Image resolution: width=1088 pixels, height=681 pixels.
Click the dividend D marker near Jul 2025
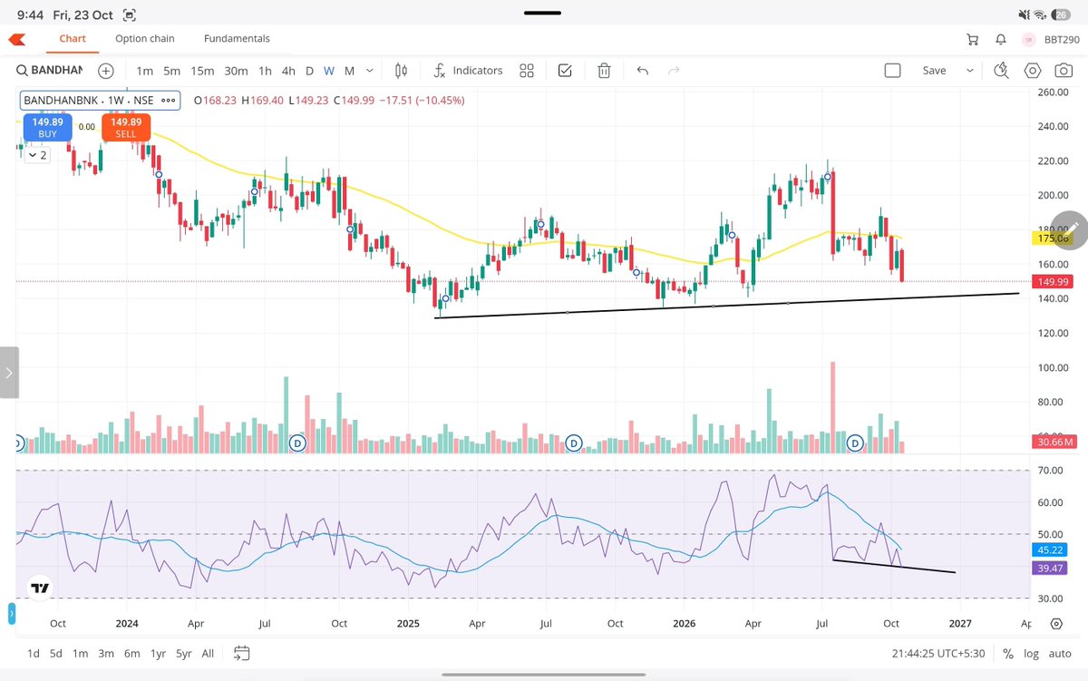tap(574, 443)
